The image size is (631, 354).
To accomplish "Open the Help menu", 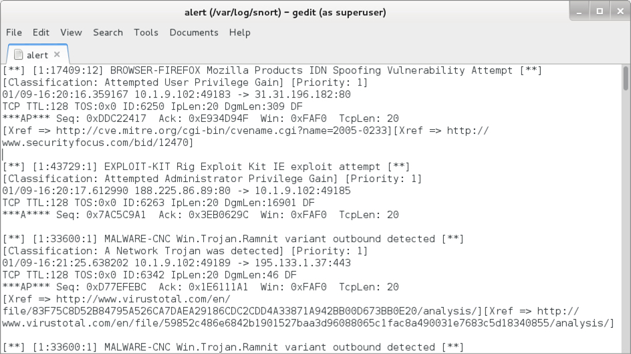I will [x=240, y=32].
